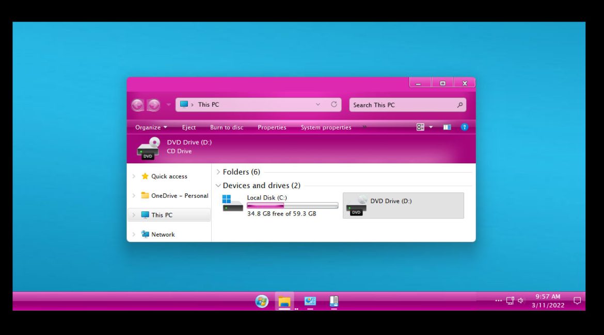Click Eject in the command bar
The width and height of the screenshot is (604, 335).
[x=189, y=127]
